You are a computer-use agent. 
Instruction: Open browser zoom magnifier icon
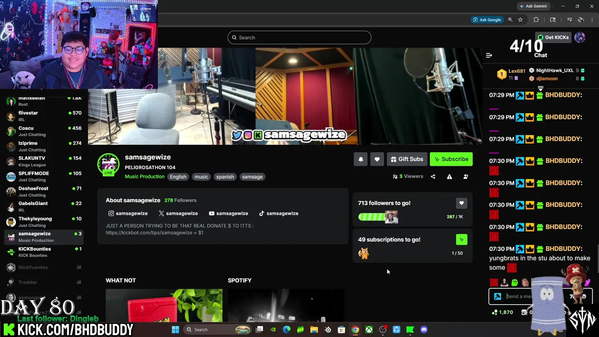click(x=510, y=20)
